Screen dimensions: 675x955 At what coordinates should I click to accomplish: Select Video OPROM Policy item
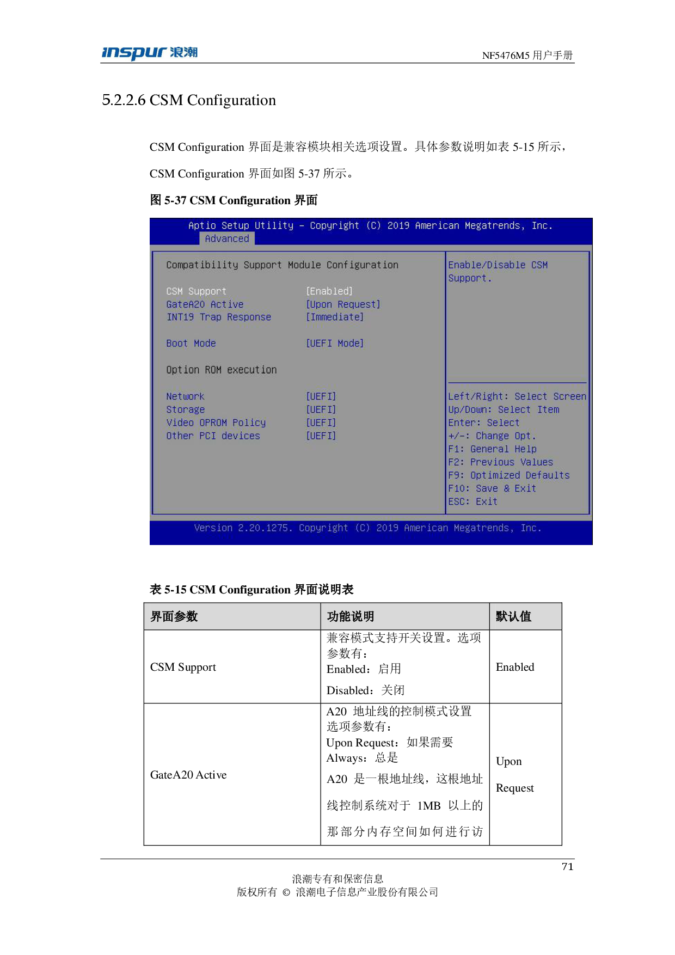coord(216,423)
